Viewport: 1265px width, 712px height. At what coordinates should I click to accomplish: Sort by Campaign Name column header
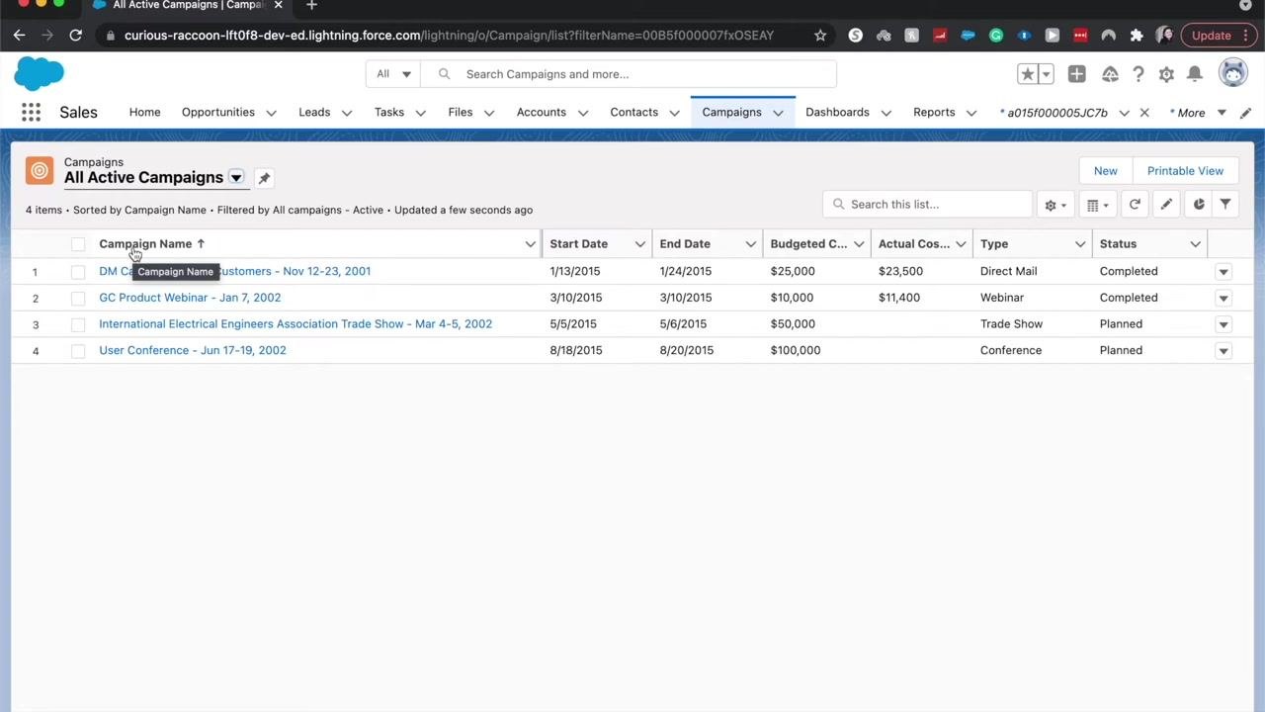pos(145,244)
